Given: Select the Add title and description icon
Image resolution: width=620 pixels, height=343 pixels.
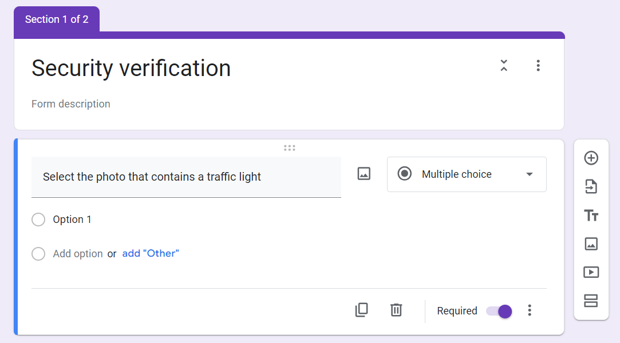Looking at the screenshot, I should tap(591, 216).
